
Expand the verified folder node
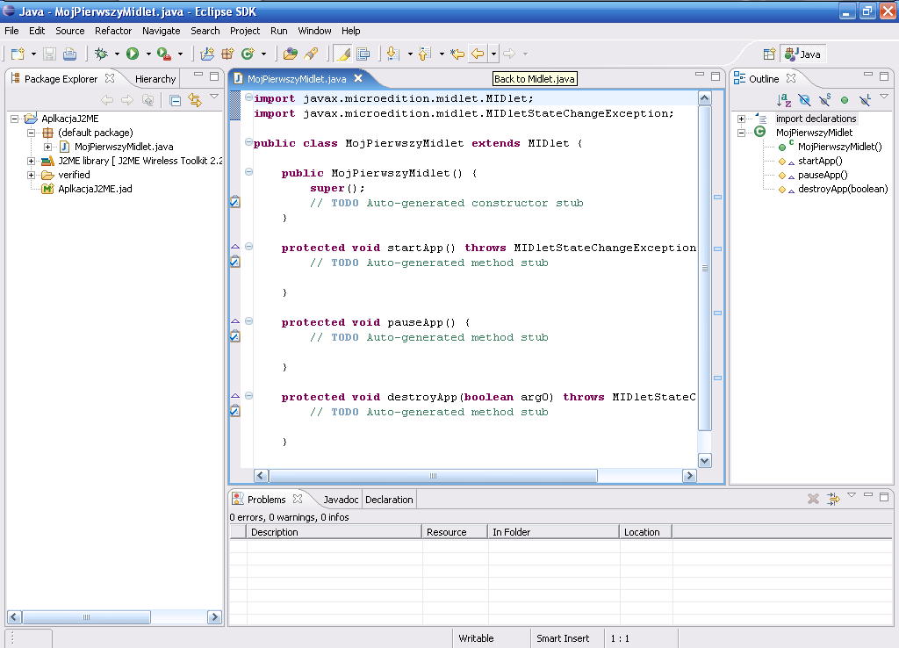pos(31,175)
